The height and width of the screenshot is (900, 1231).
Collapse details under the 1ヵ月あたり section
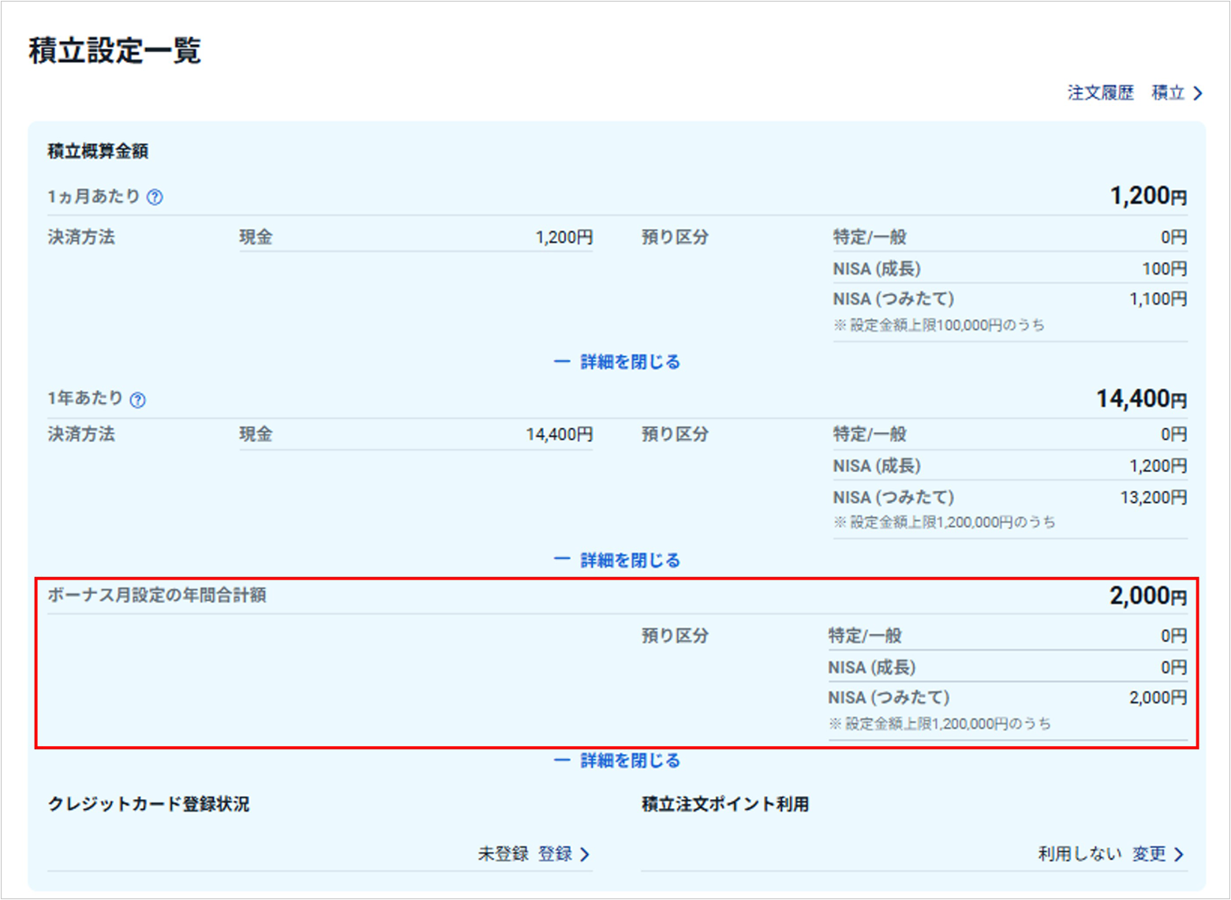tap(617, 362)
